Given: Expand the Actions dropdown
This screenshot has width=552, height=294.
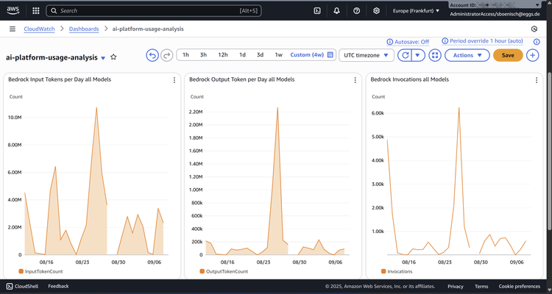Looking at the screenshot, I should pyautogui.click(x=467, y=55).
